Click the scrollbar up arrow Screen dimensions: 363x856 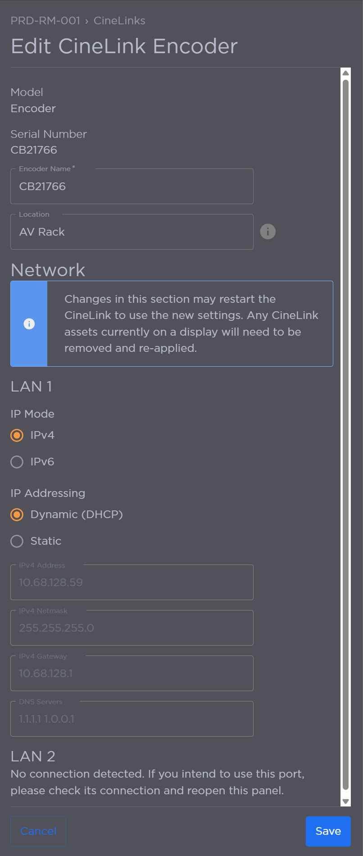pos(345,72)
